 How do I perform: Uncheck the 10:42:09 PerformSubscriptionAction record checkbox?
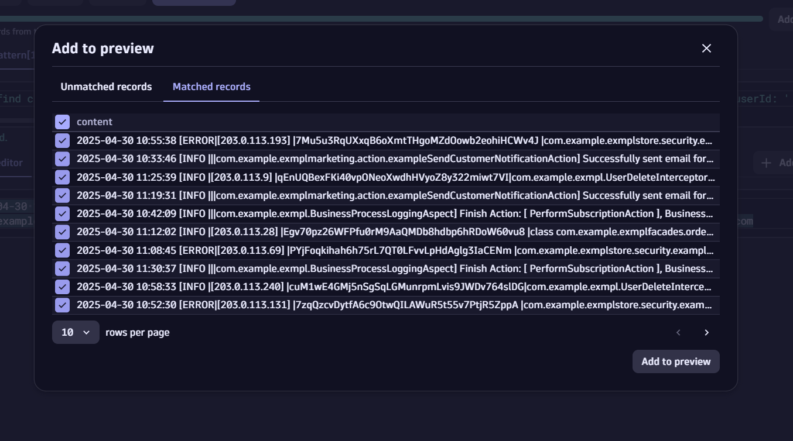click(62, 213)
